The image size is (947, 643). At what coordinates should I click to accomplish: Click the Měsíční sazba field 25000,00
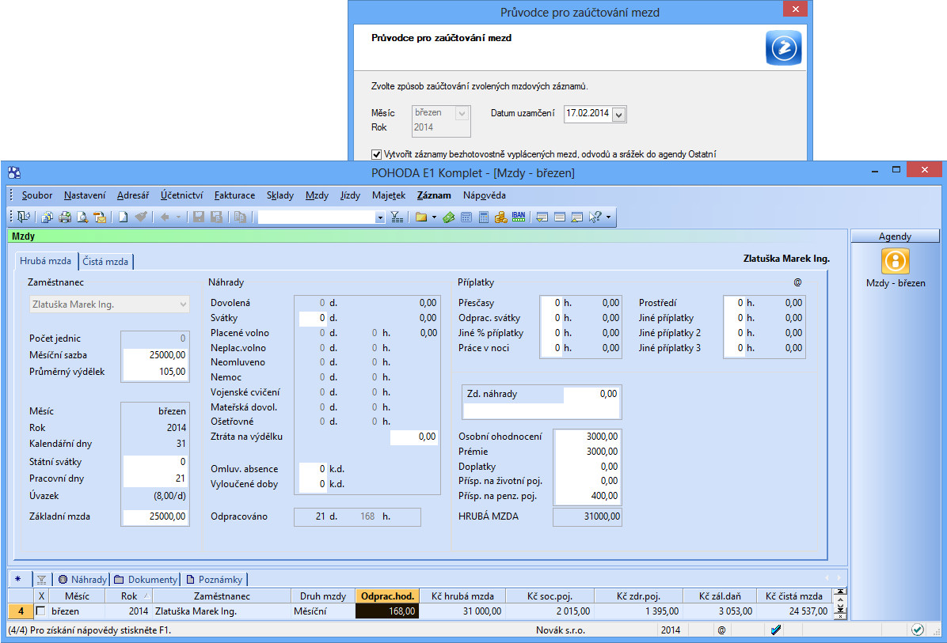(x=155, y=355)
